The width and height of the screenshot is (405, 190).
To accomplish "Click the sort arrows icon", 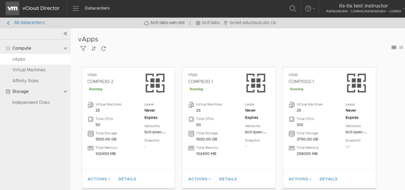I will [94, 49].
